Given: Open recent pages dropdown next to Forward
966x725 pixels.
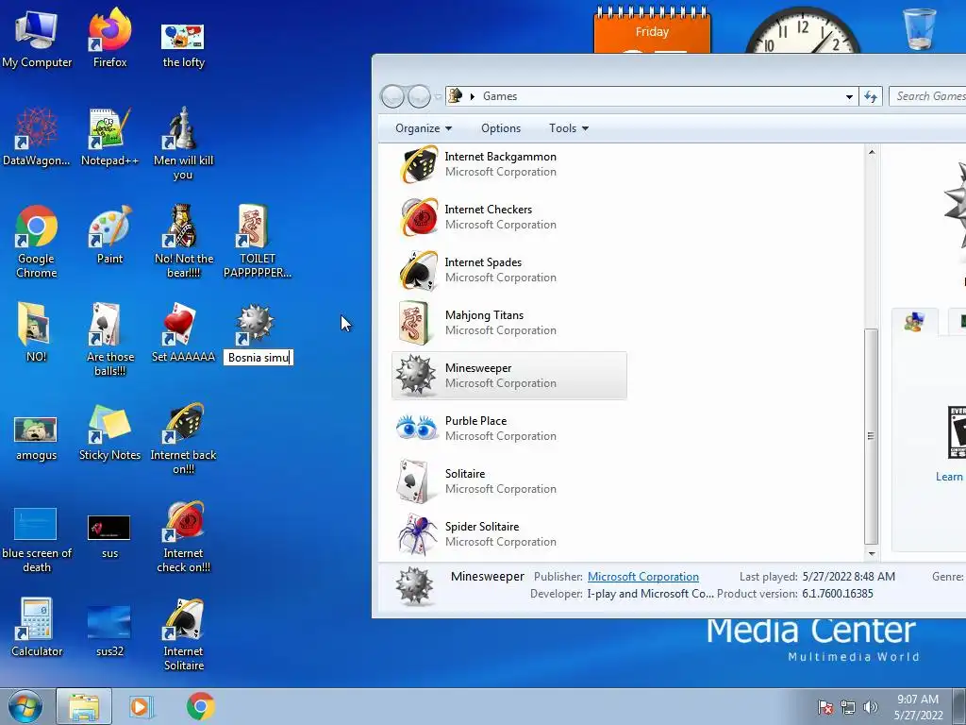Looking at the screenshot, I should [x=438, y=97].
